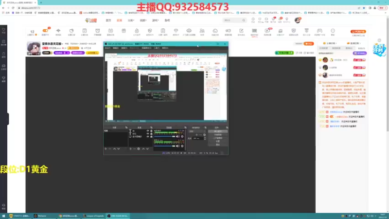Open audio settings gear for the second OBS mixer channel
Viewport: 389px width, 219px height.
182,146
